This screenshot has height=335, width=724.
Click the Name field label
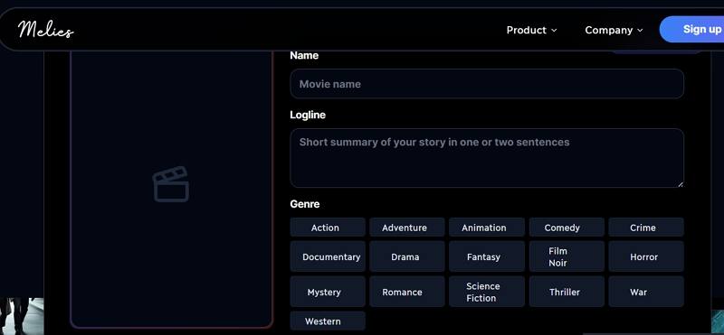304,55
